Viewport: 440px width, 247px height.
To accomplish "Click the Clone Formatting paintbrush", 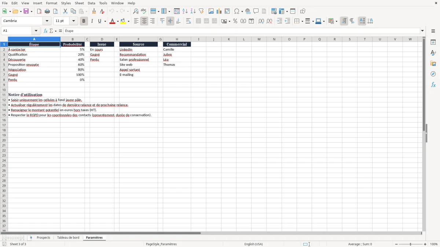I will point(94,11).
